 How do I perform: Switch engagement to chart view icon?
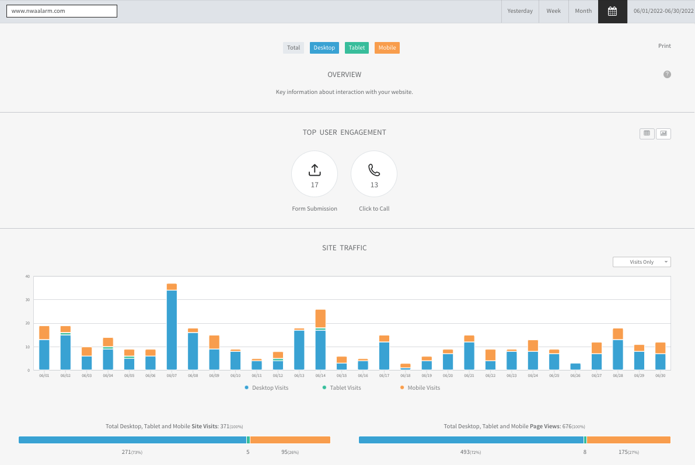click(663, 134)
